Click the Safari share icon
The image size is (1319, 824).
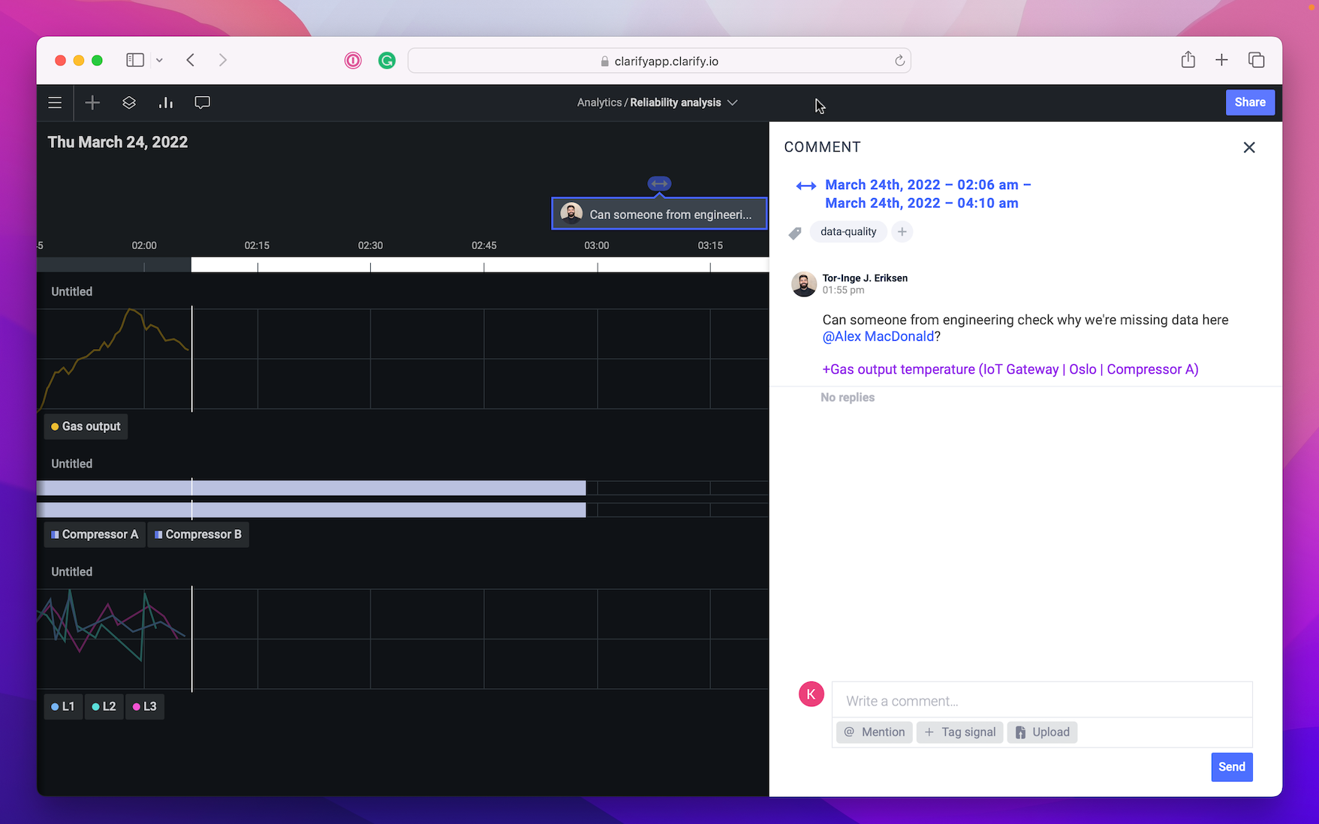pyautogui.click(x=1188, y=60)
